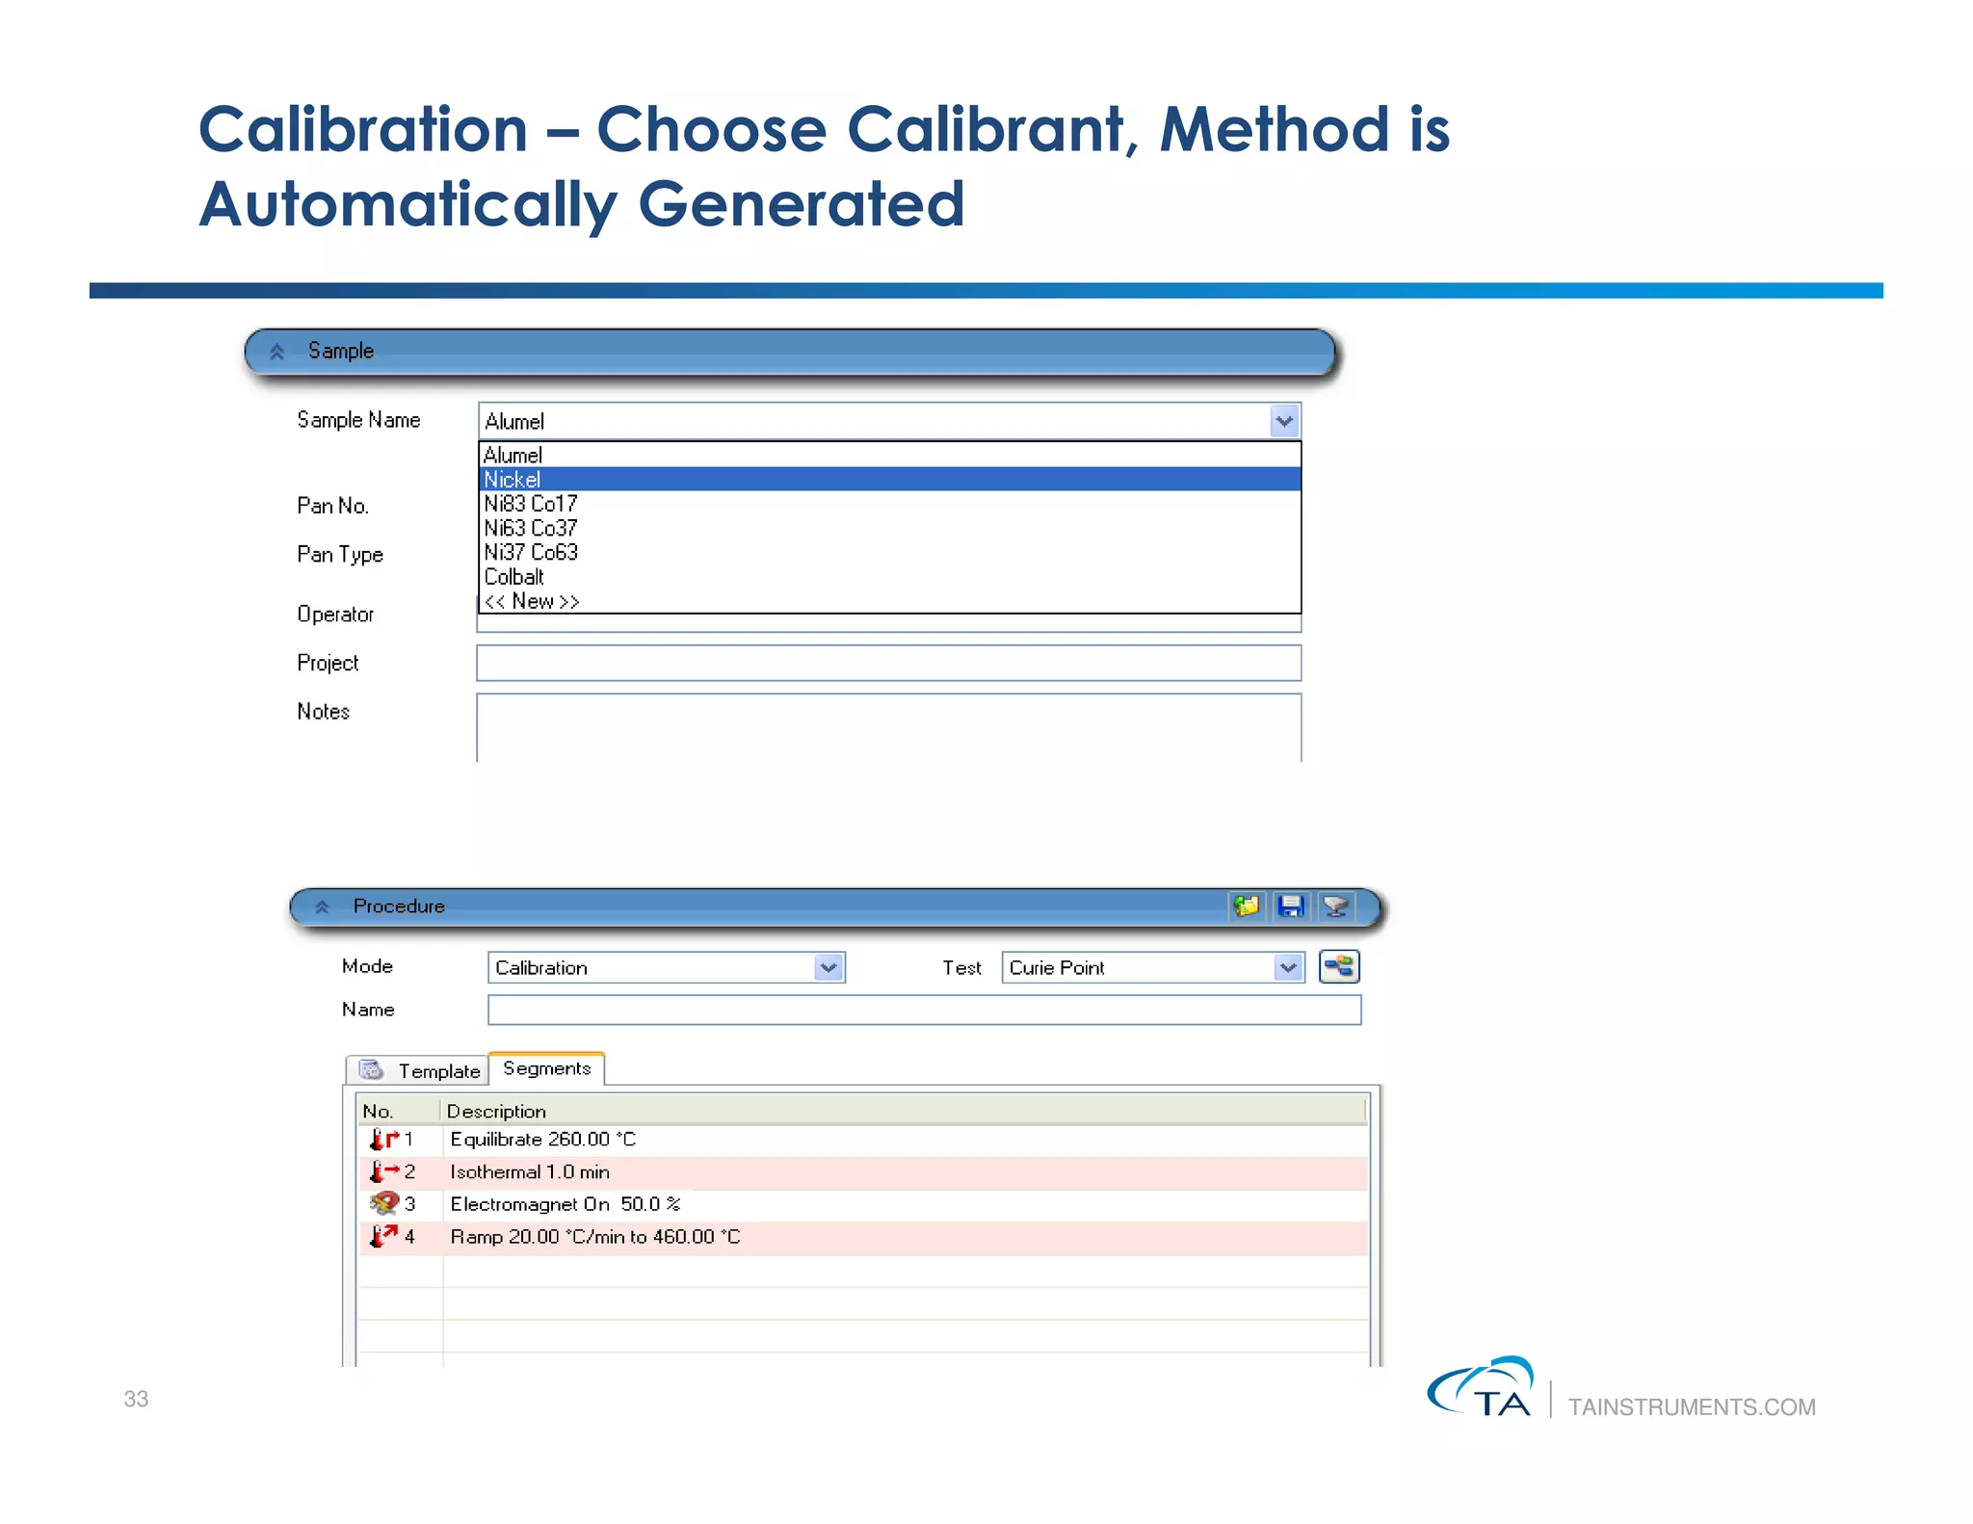The image size is (1973, 1524).
Task: Open the Mode Calibration dropdown
Action: coord(829,967)
